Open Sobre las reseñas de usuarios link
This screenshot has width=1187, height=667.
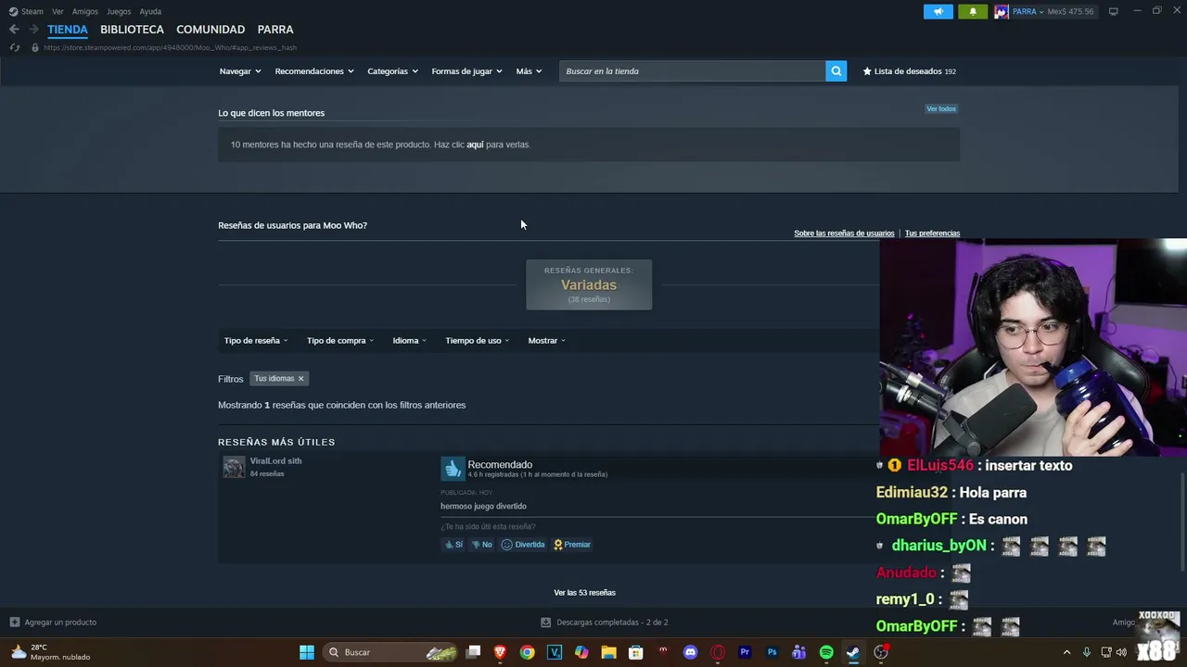[844, 233]
